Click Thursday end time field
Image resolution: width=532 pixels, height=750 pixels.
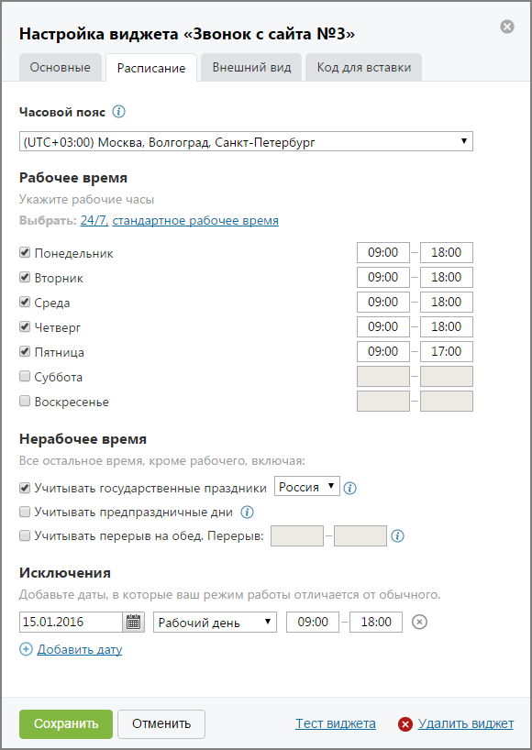[447, 327]
